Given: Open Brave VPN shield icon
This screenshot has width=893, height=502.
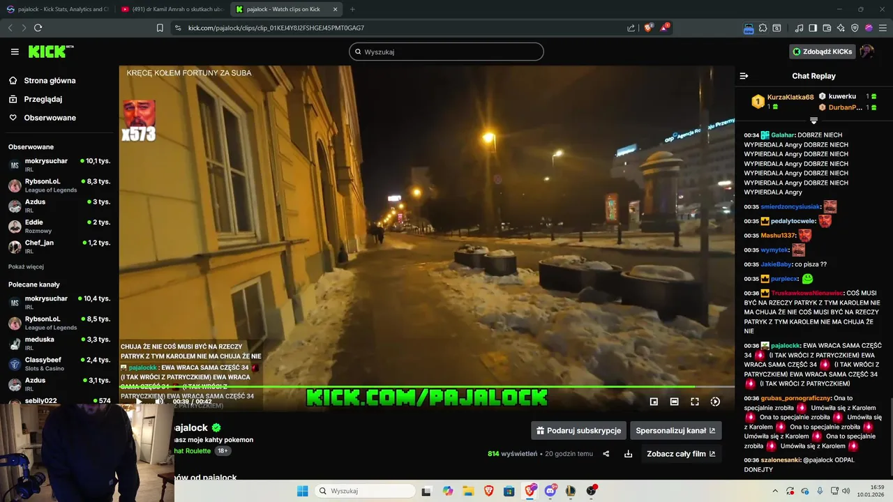Looking at the screenshot, I should point(855,28).
